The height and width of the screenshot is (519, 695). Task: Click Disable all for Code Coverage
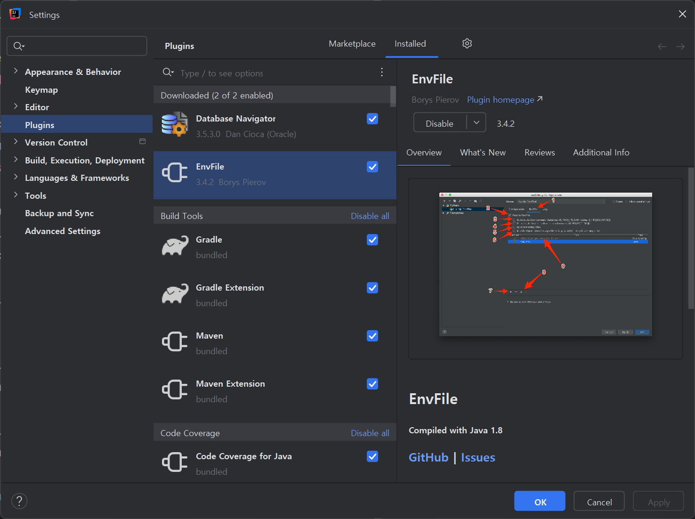pos(370,433)
